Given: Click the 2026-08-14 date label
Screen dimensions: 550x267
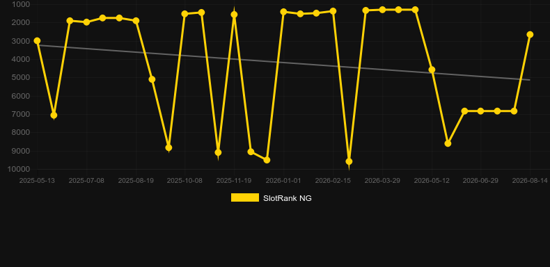Looking at the screenshot, I should click(530, 181).
